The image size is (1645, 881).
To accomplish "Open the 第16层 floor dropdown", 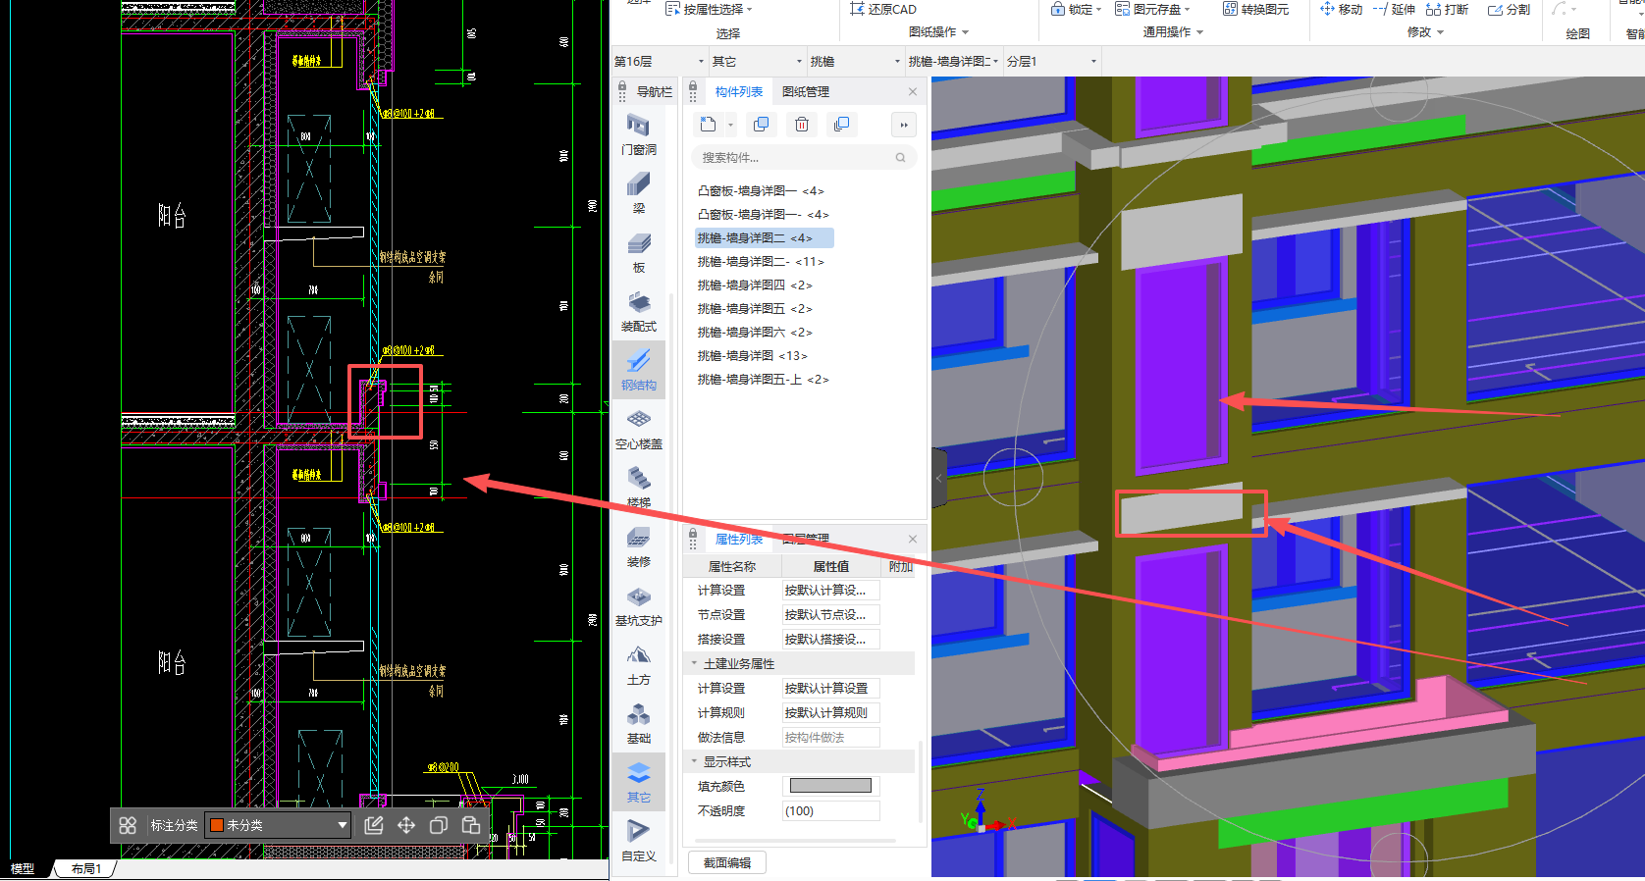I will click(660, 62).
